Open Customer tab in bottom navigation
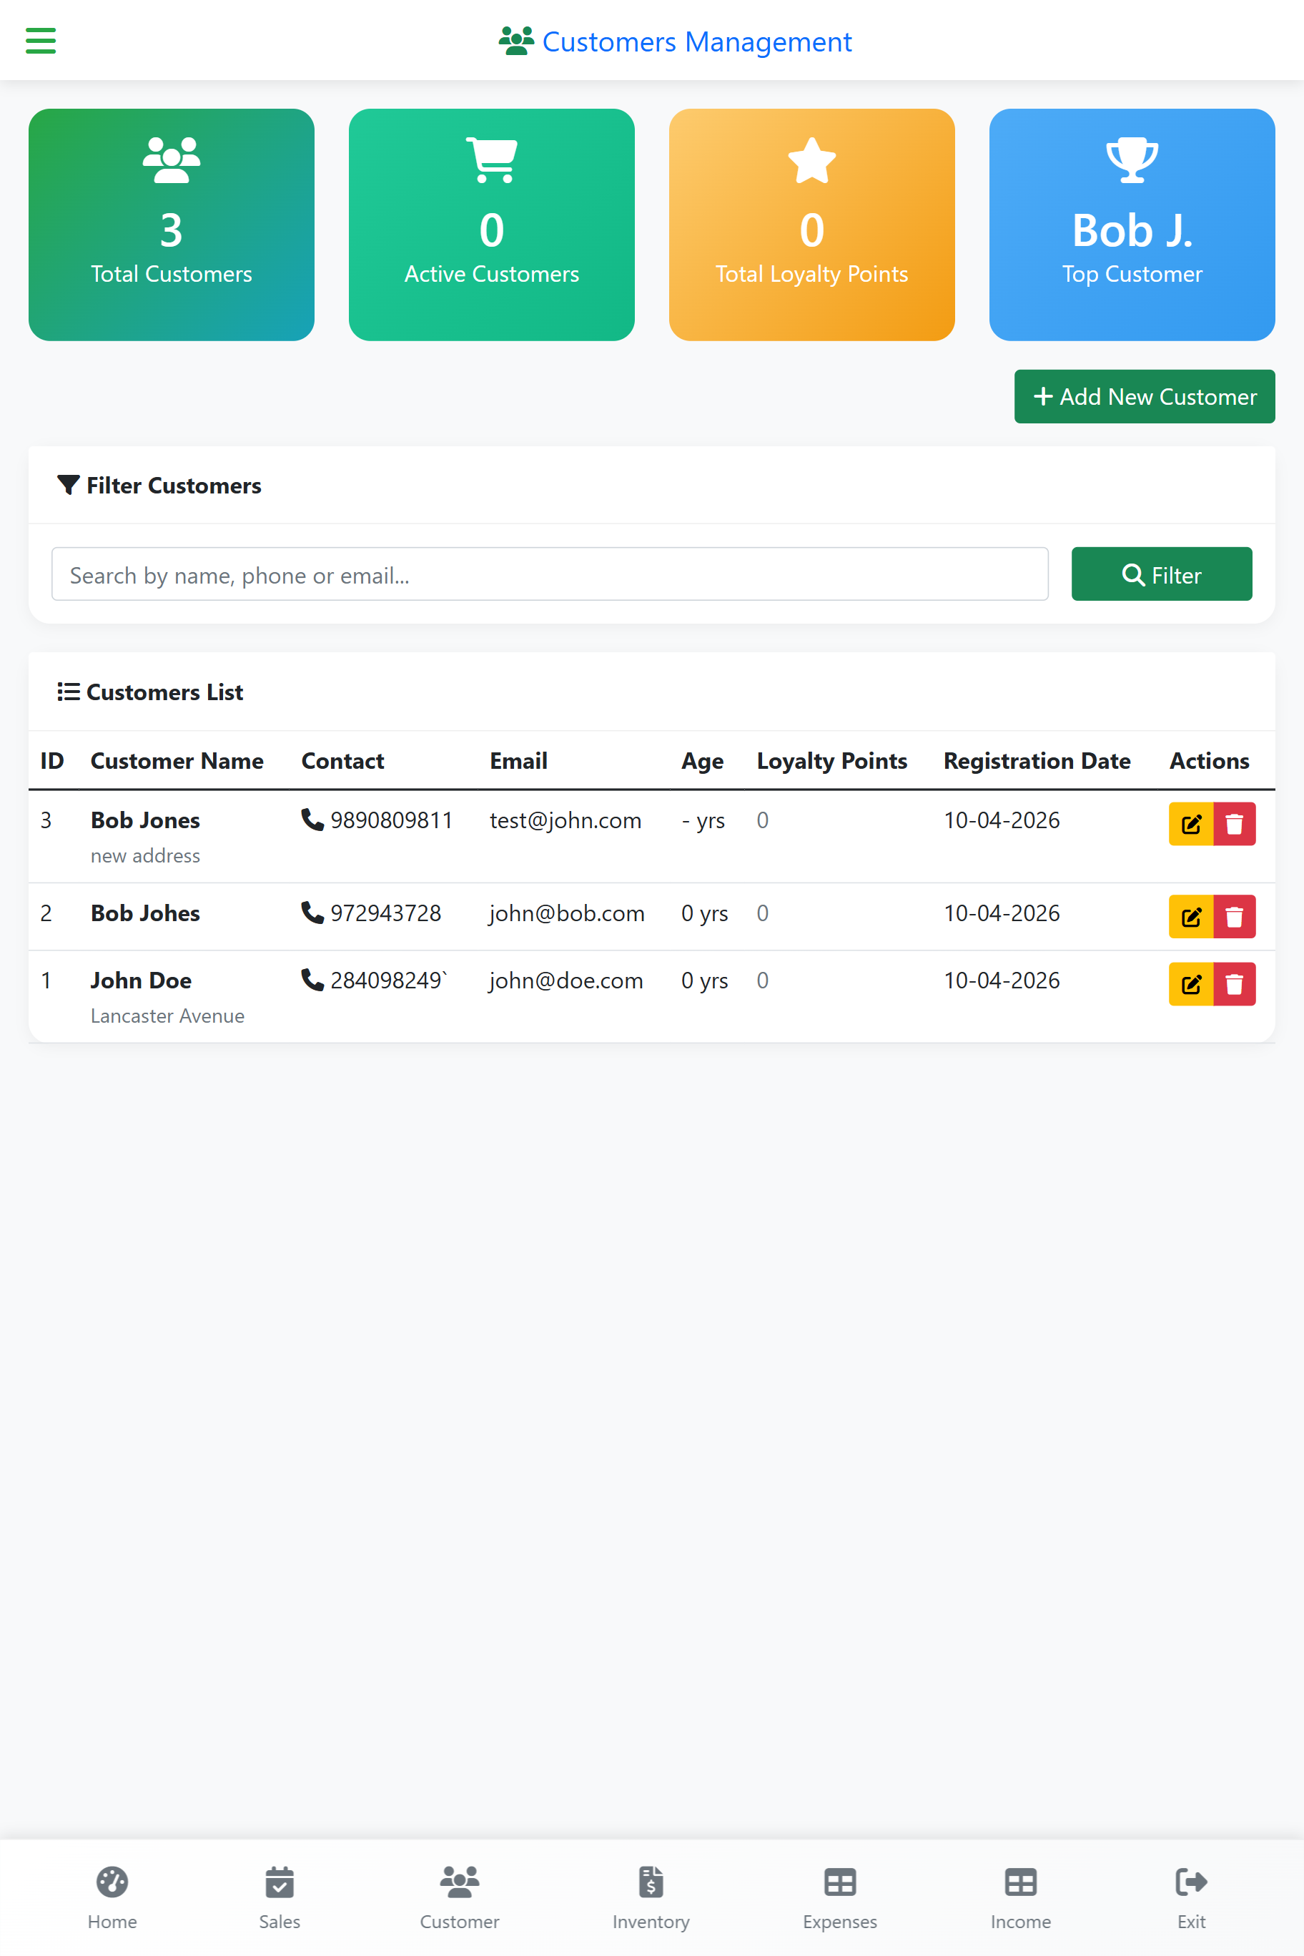The height and width of the screenshot is (1956, 1304). coord(459,1898)
